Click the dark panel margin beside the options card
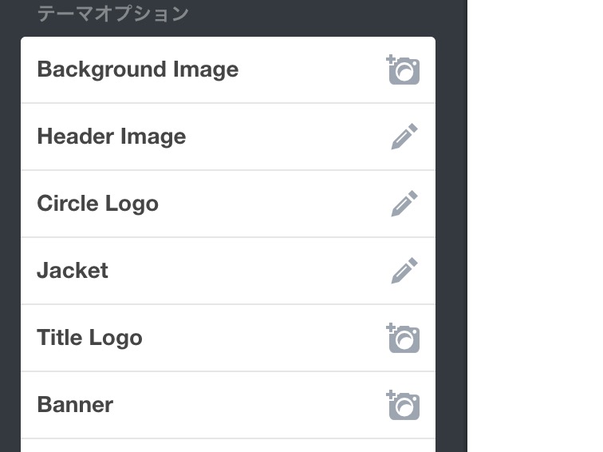This screenshot has height=452, width=603. click(x=451, y=231)
